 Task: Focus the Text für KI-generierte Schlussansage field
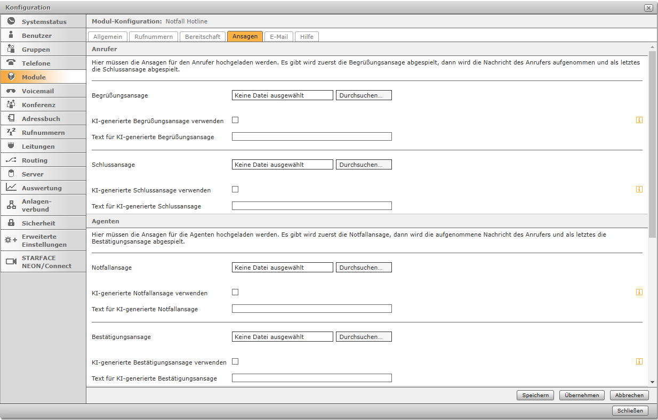(311, 206)
